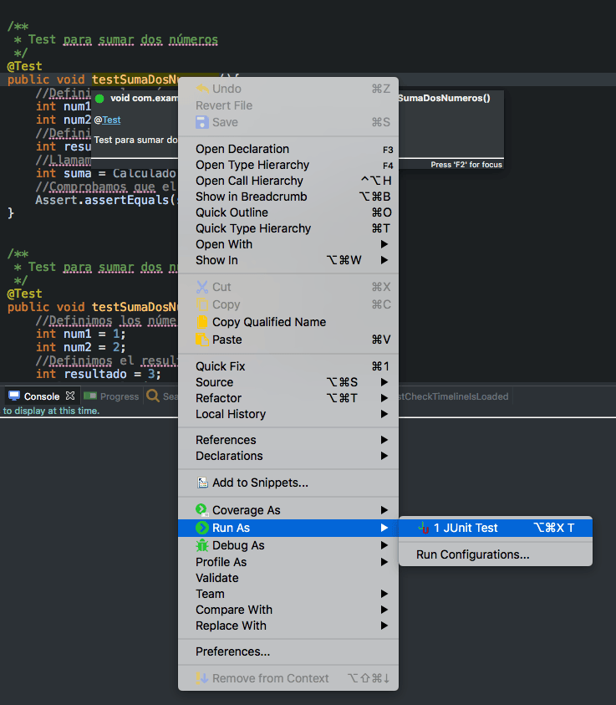Screen dimensions: 616x705
Task: Switch to the Progress tab
Action: point(111,396)
